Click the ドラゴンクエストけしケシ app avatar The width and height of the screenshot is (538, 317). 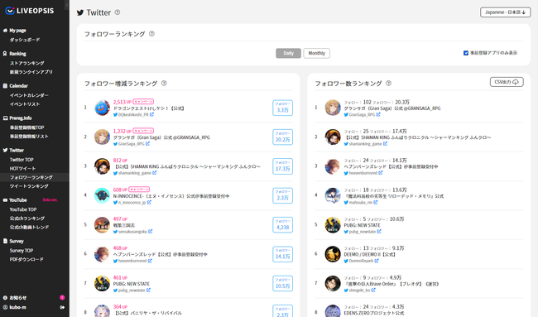pyautogui.click(x=102, y=108)
